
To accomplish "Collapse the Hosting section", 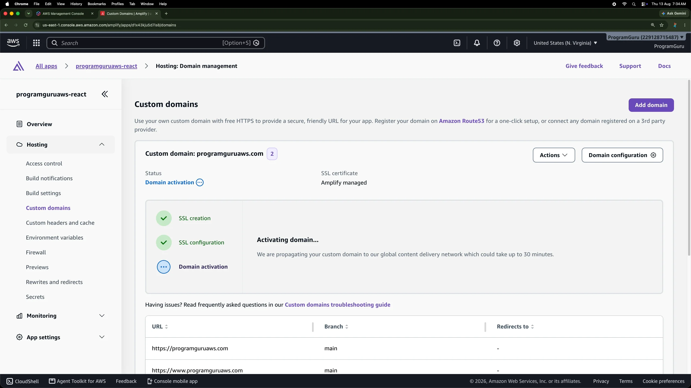I will pyautogui.click(x=102, y=144).
